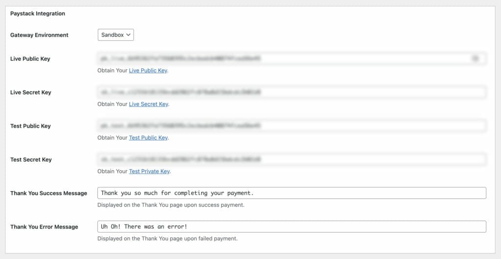The image size is (501, 259).
Task: Edit the Thank You Success Message field
Action: coord(292,193)
